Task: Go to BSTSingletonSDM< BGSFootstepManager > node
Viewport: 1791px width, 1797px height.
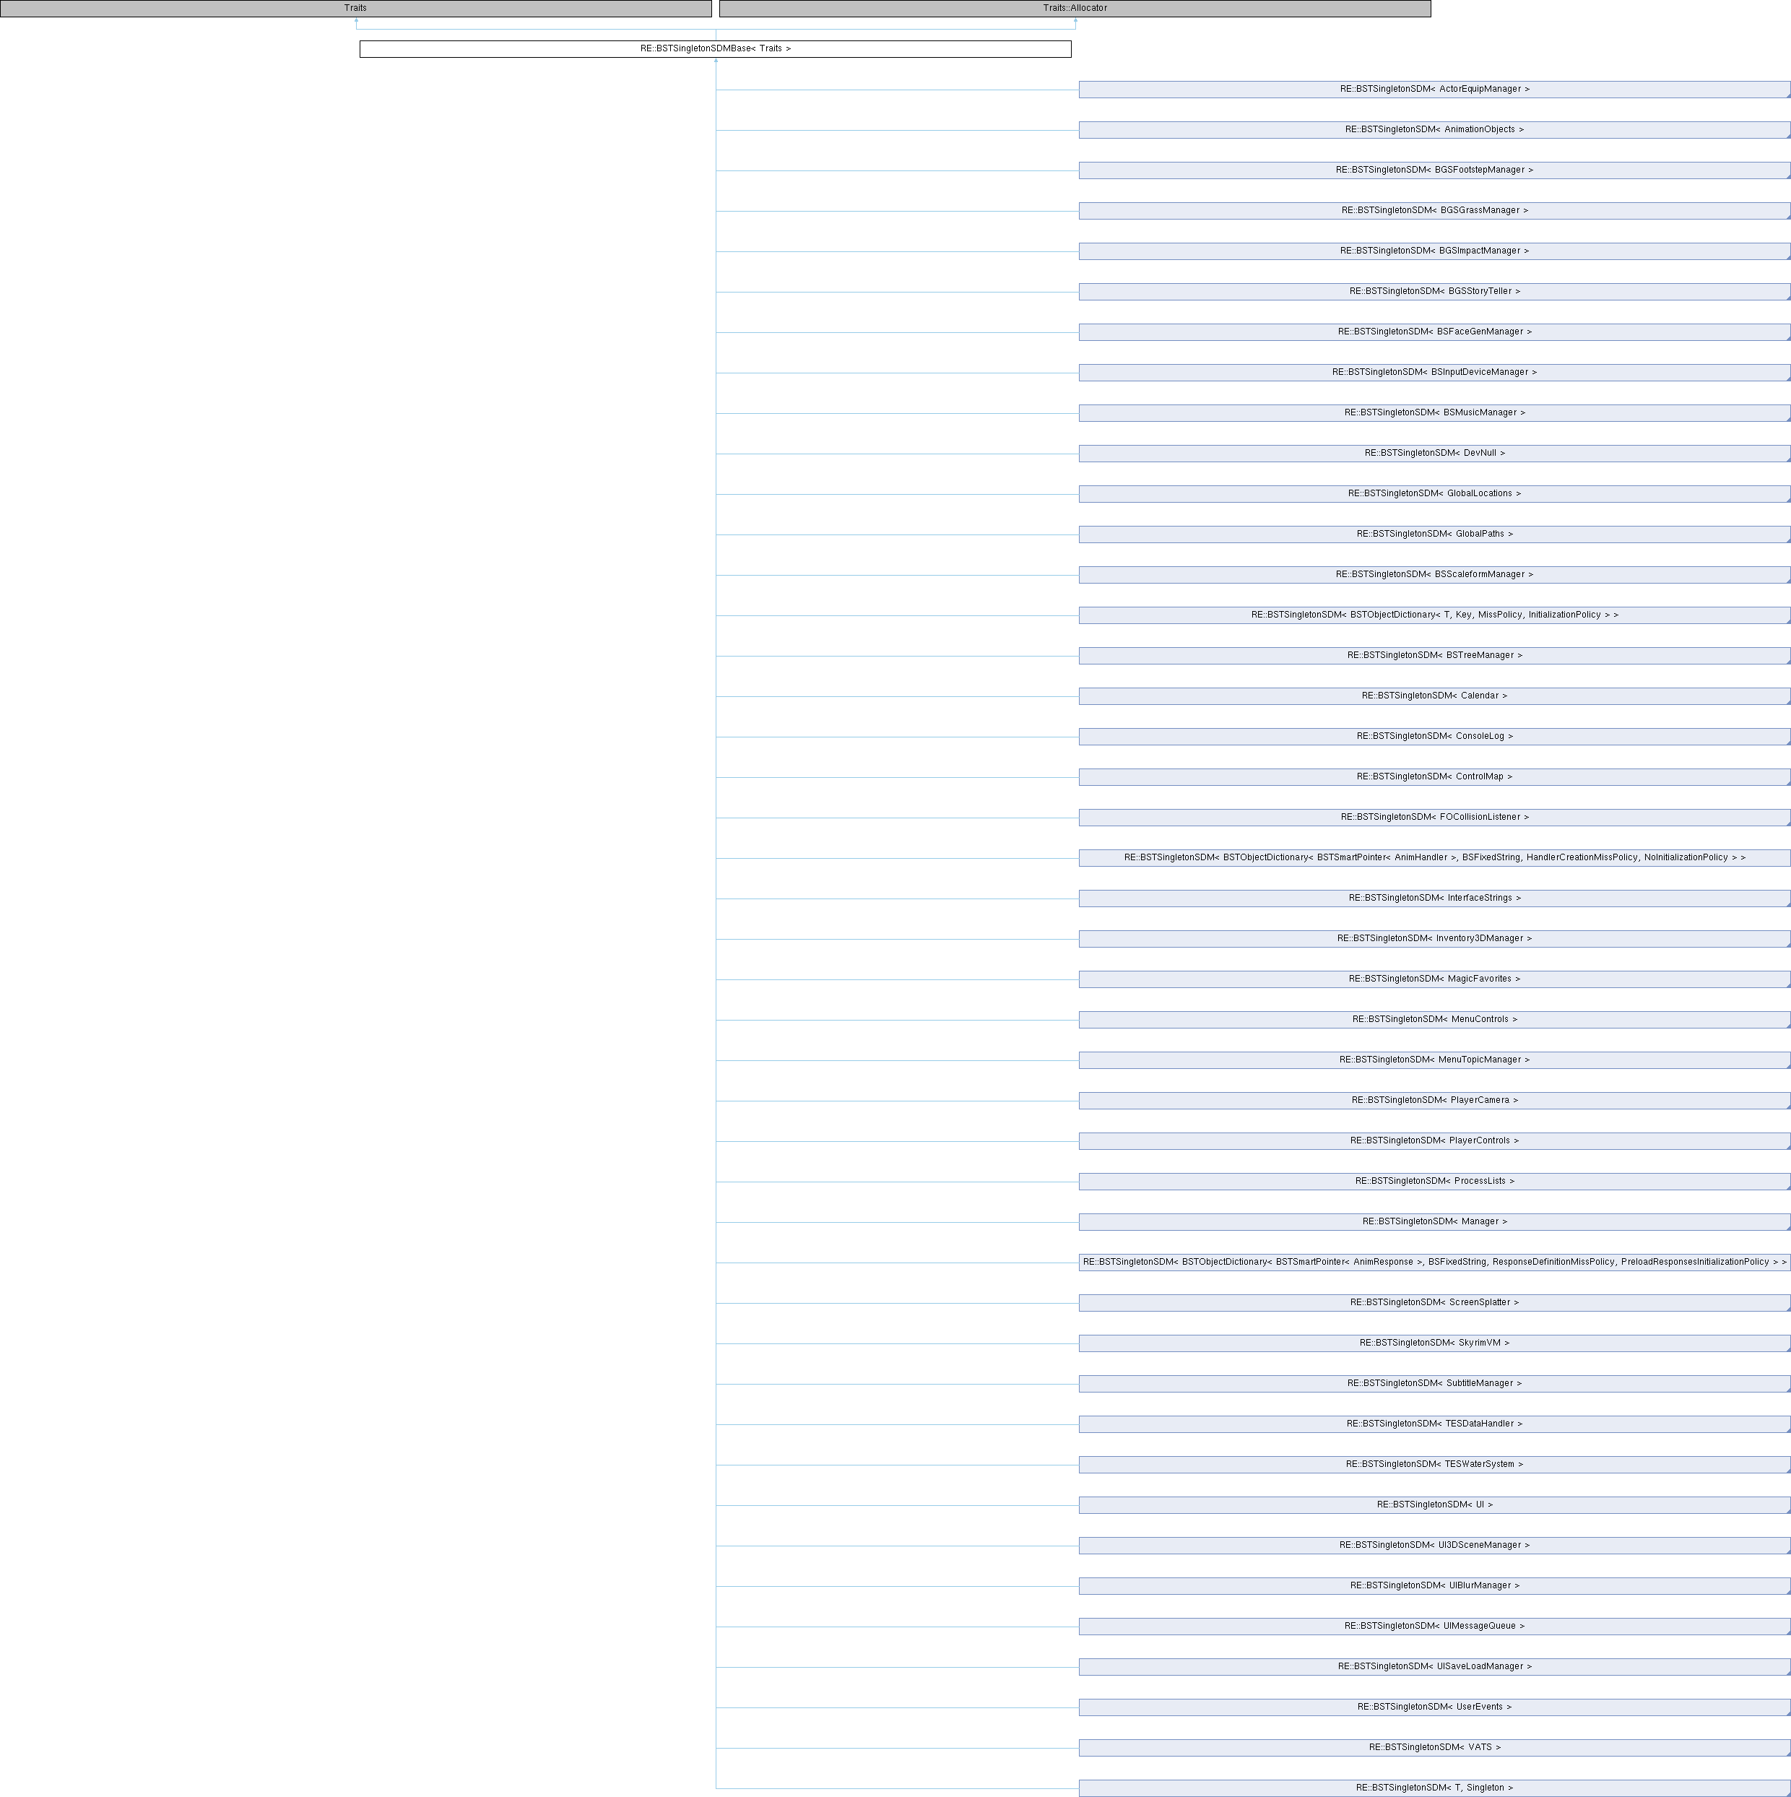Action: coord(1434,170)
